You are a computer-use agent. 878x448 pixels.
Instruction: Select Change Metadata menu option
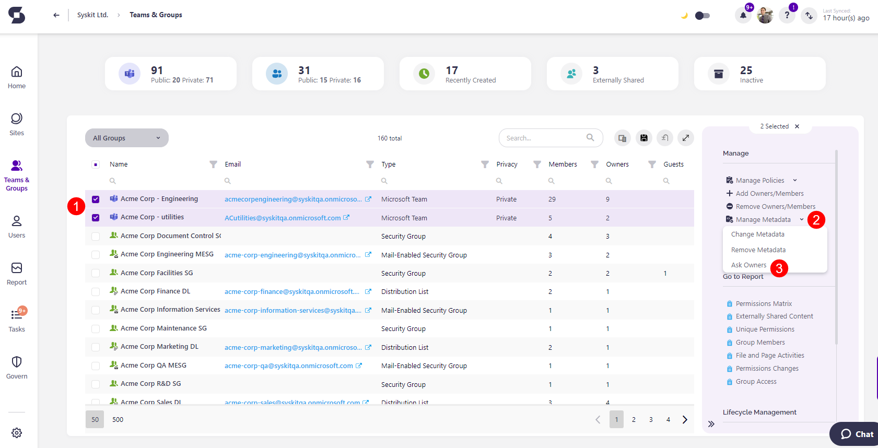point(758,234)
